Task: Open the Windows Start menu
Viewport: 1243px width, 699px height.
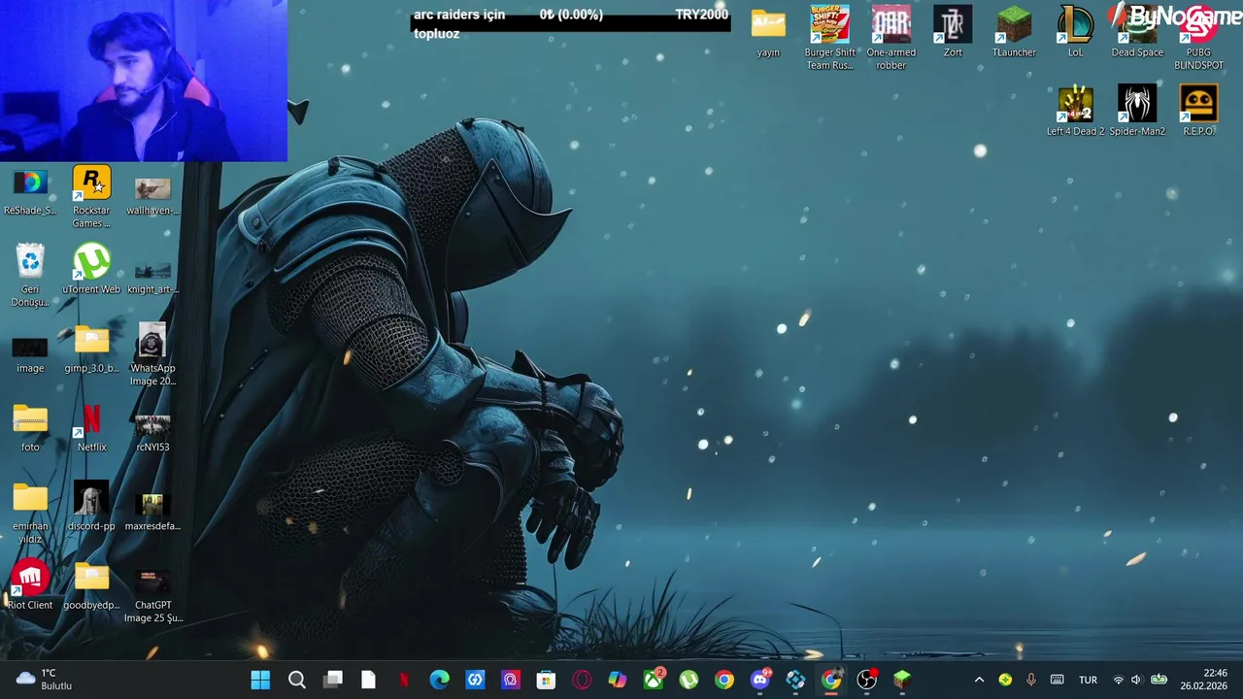Action: [x=261, y=680]
